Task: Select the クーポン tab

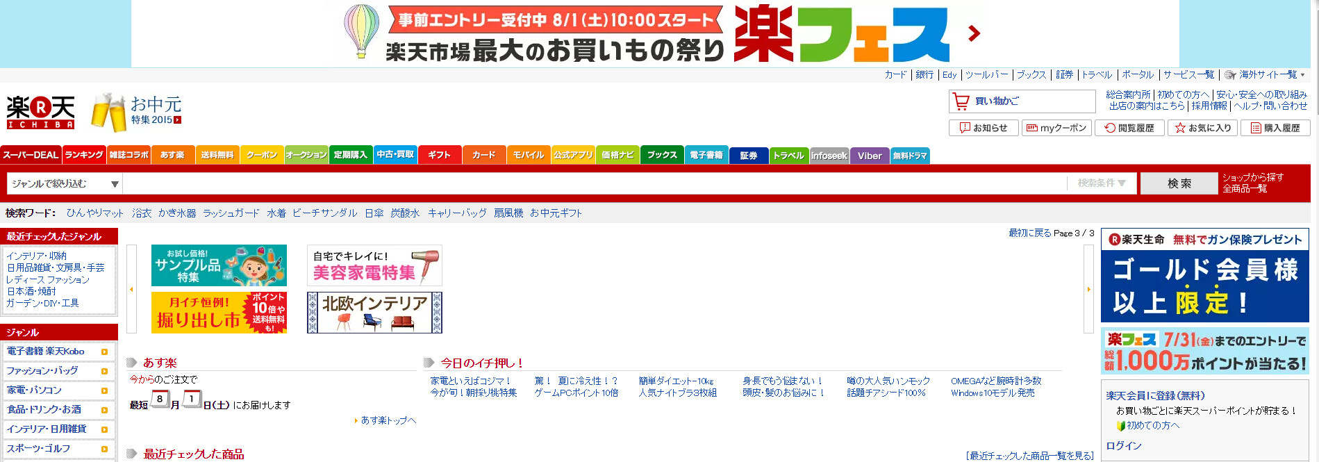Action: coord(262,155)
